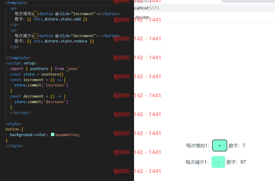The width and height of the screenshot is (275, 181).
Task: Click the script setup opening tag
Action: [x=21, y=63]
